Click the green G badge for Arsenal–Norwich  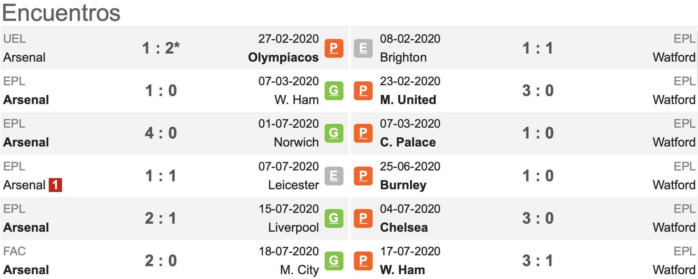click(334, 133)
